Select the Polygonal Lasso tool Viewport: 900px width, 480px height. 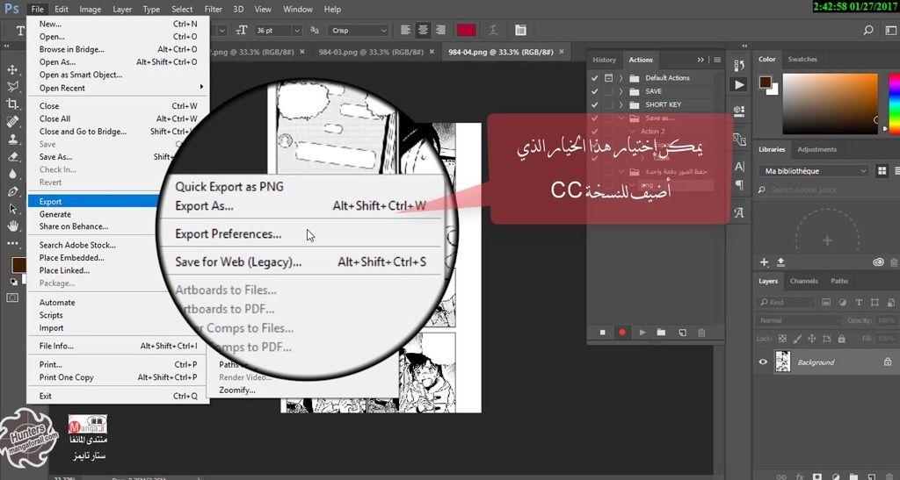pyautogui.click(x=12, y=87)
